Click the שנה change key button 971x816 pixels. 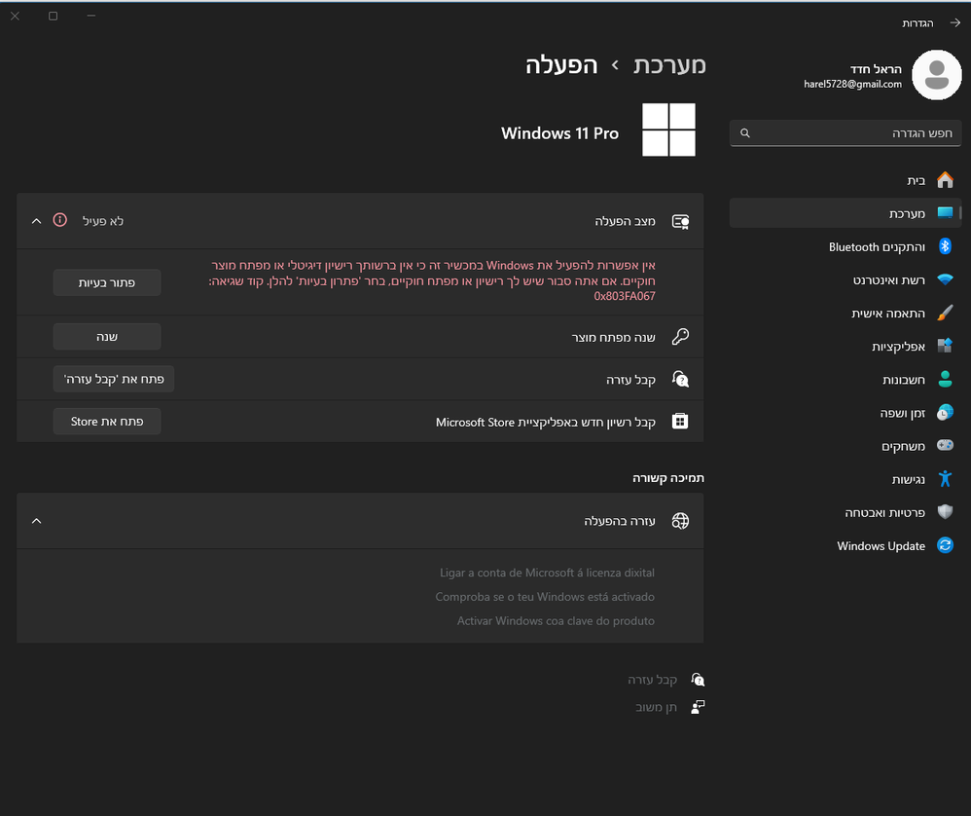click(107, 337)
